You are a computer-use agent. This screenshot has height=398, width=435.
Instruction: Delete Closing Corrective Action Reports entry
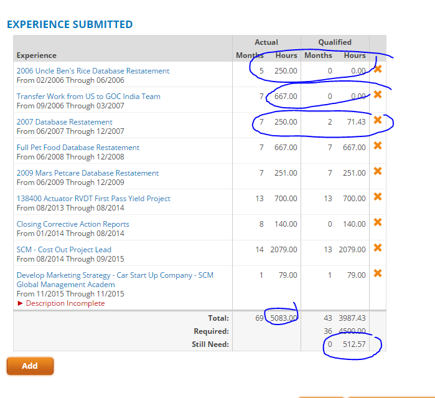coord(378,222)
